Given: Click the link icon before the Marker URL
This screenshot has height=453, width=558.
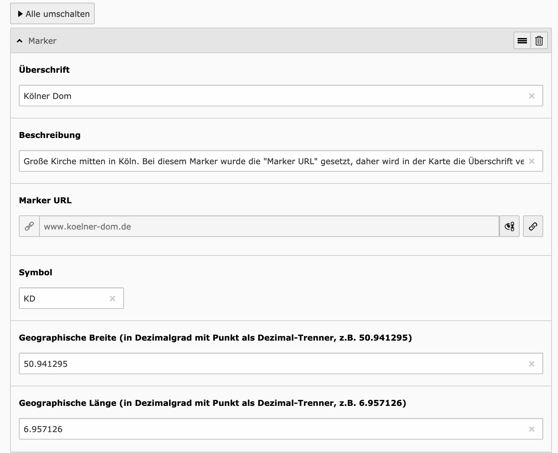Looking at the screenshot, I should (x=29, y=226).
